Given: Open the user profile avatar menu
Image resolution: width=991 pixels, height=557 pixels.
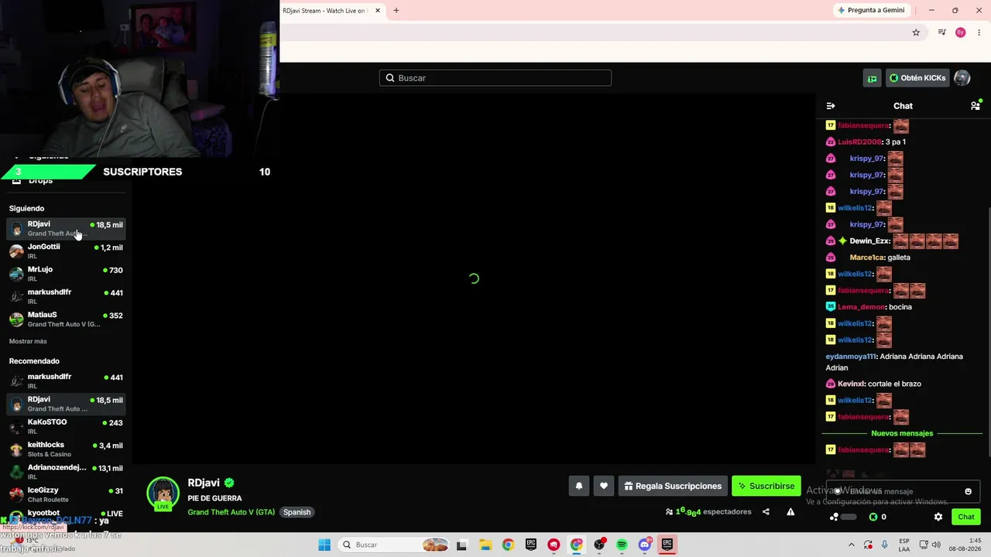Looking at the screenshot, I should coord(962,78).
